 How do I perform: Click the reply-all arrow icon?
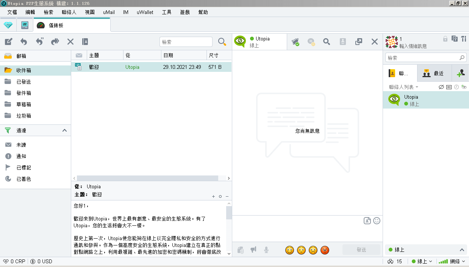point(39,42)
